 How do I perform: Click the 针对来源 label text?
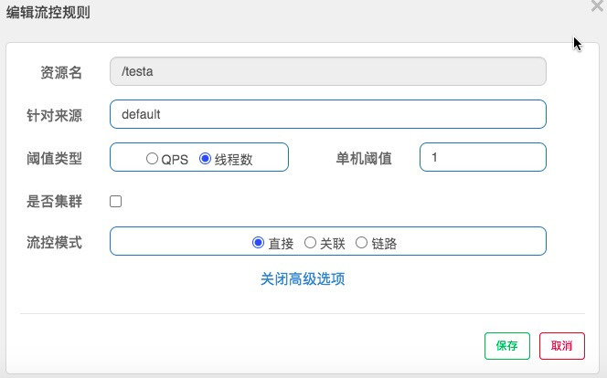55,115
